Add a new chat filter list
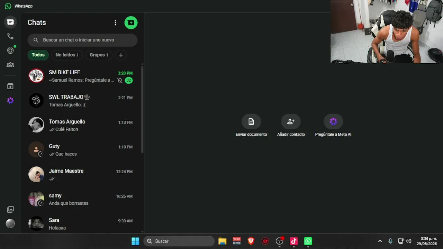 (x=121, y=55)
